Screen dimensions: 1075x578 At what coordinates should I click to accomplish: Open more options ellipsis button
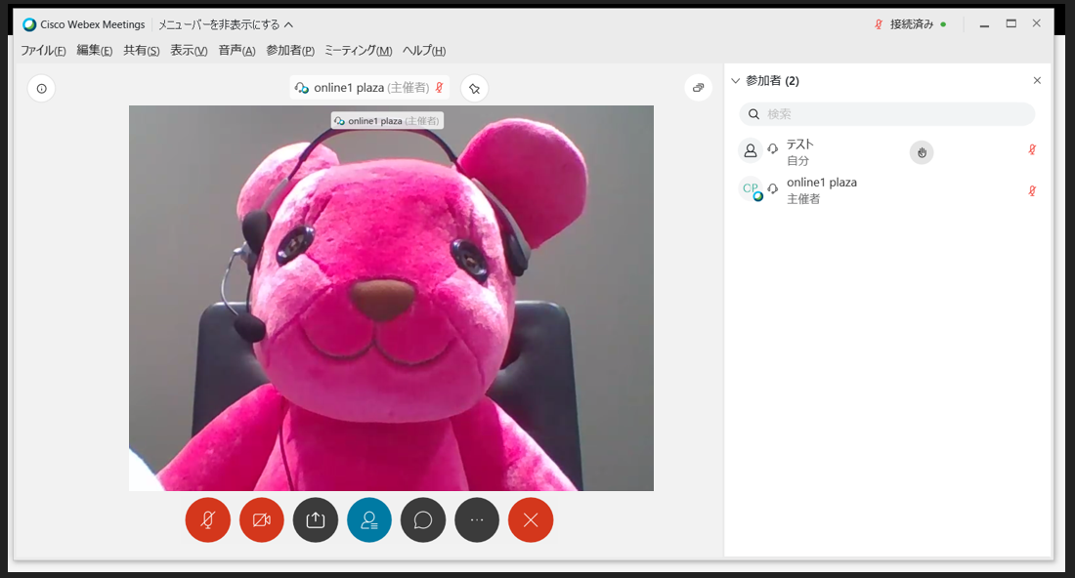coord(477,519)
